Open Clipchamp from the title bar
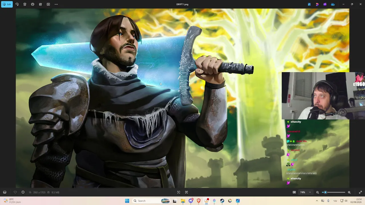Viewport: 365px width, 205px height. point(325,4)
